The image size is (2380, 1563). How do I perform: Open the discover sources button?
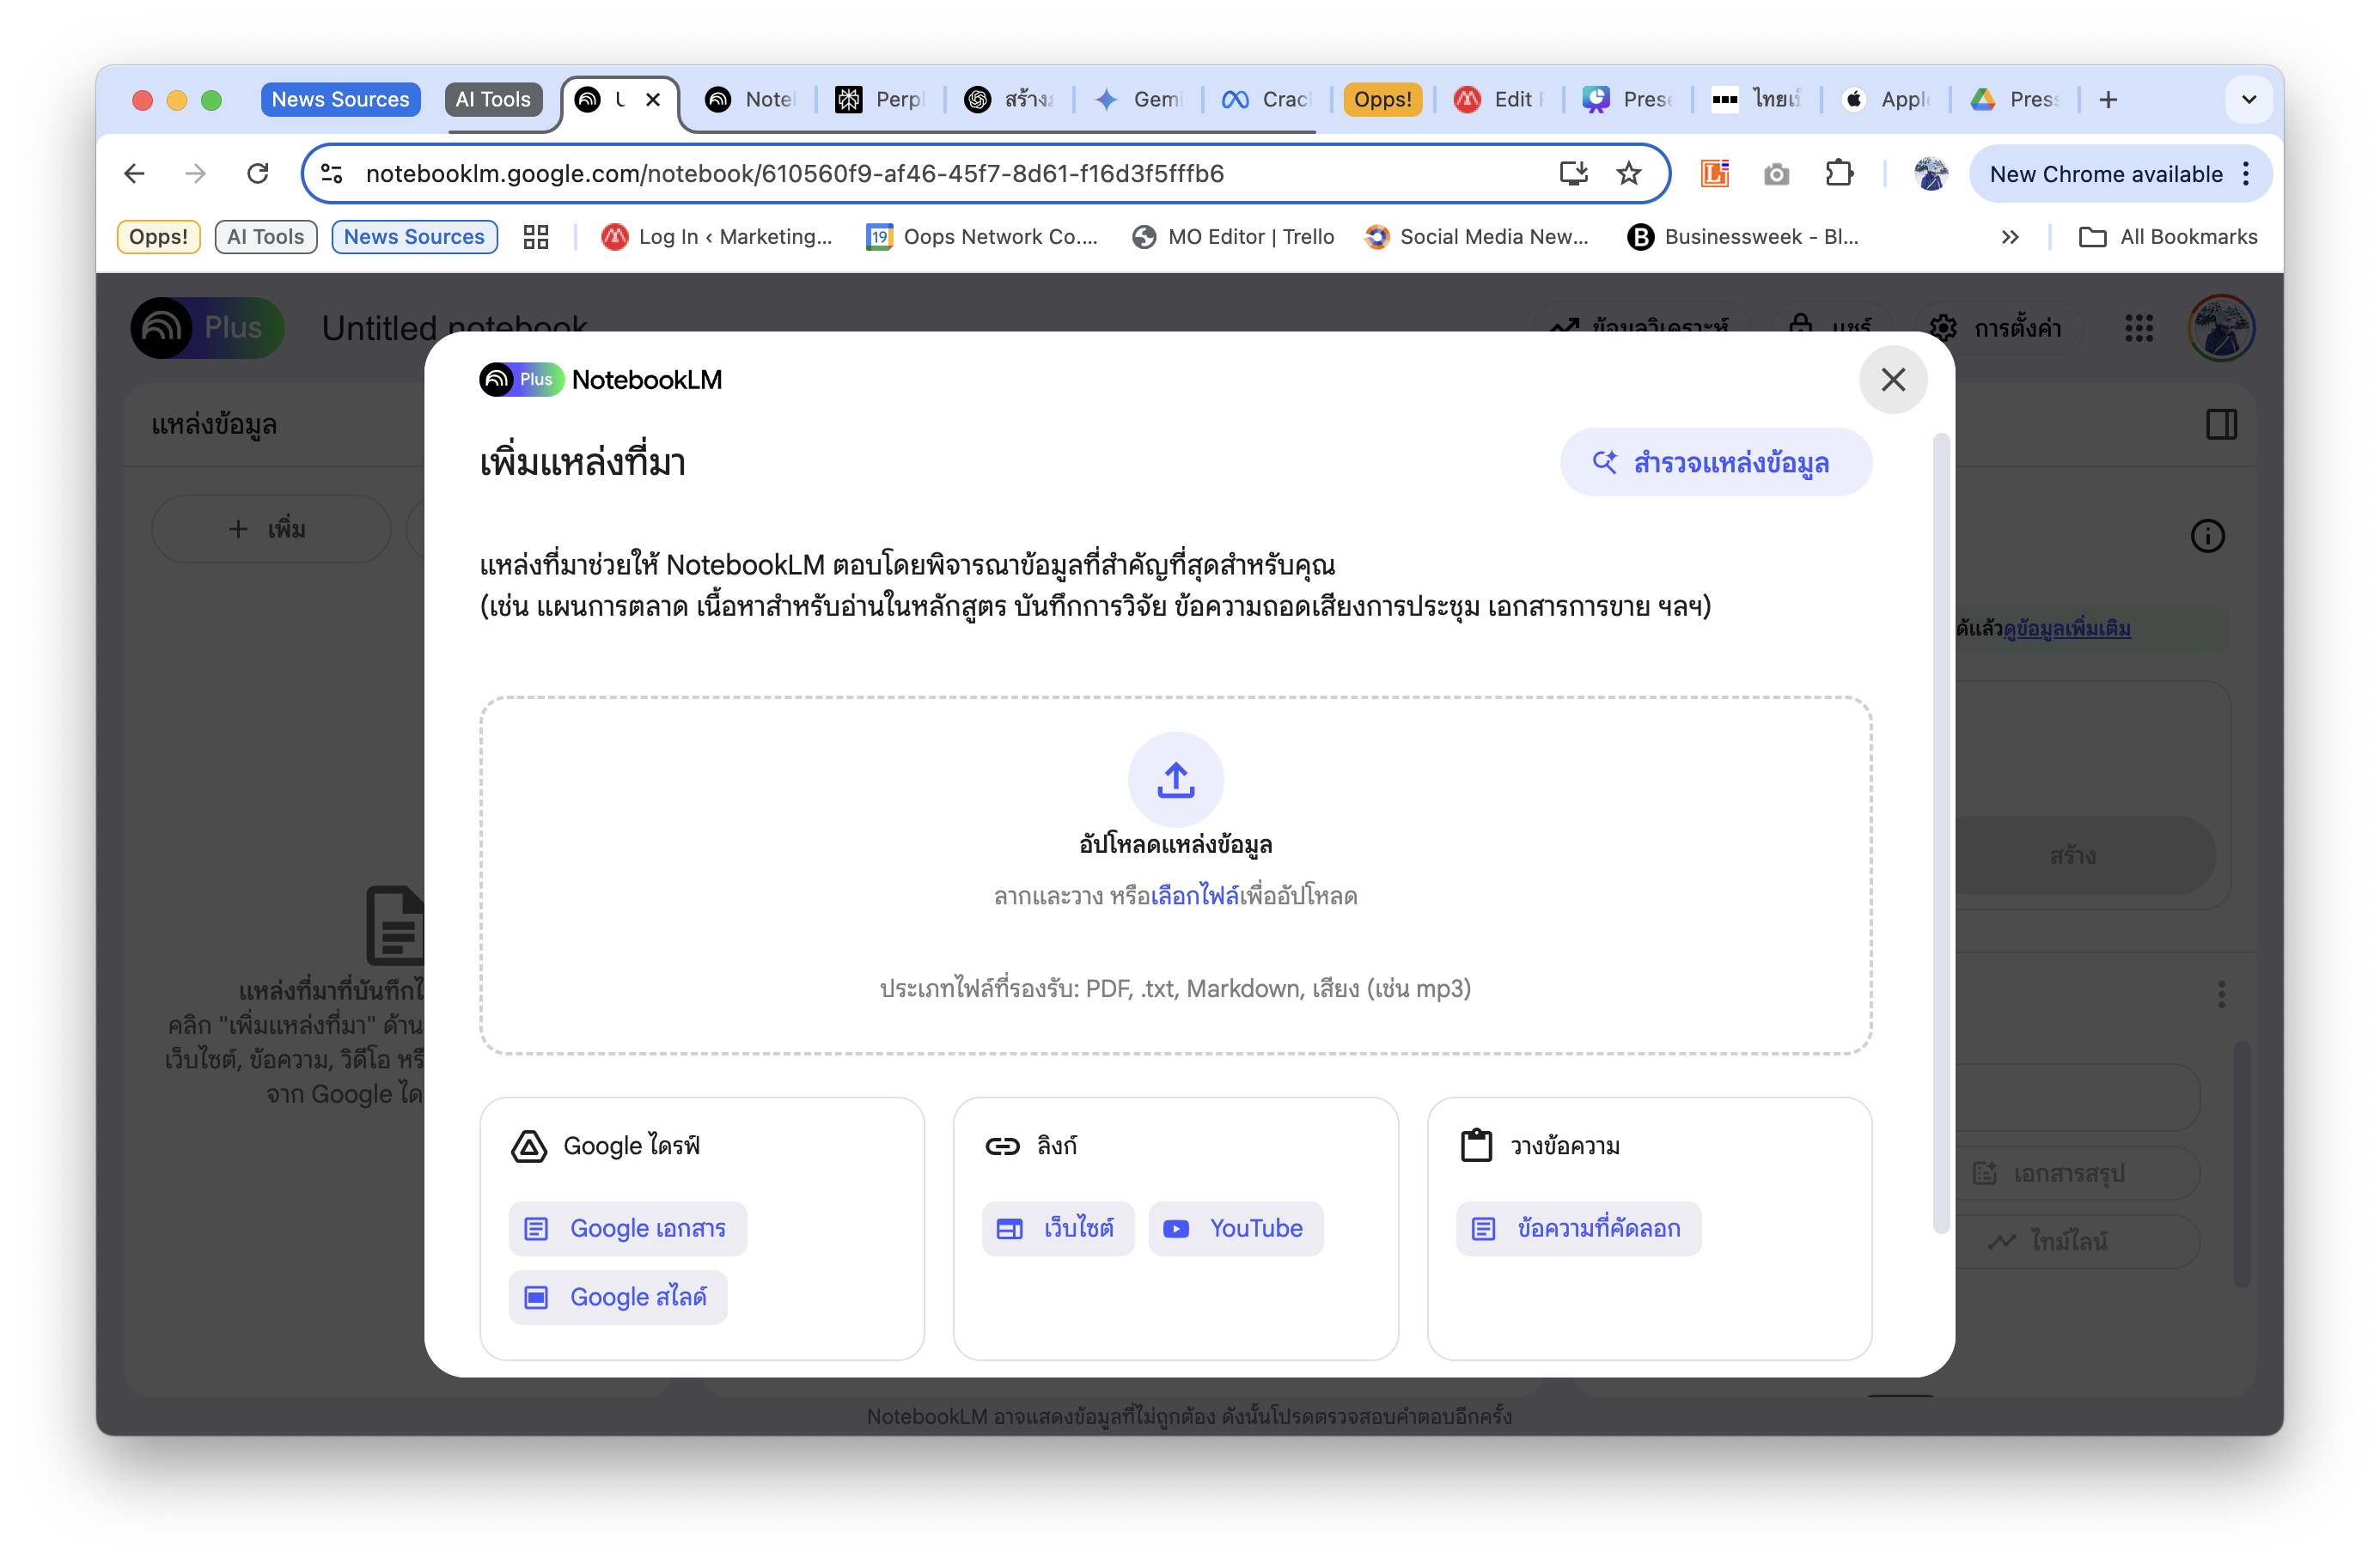point(1715,463)
